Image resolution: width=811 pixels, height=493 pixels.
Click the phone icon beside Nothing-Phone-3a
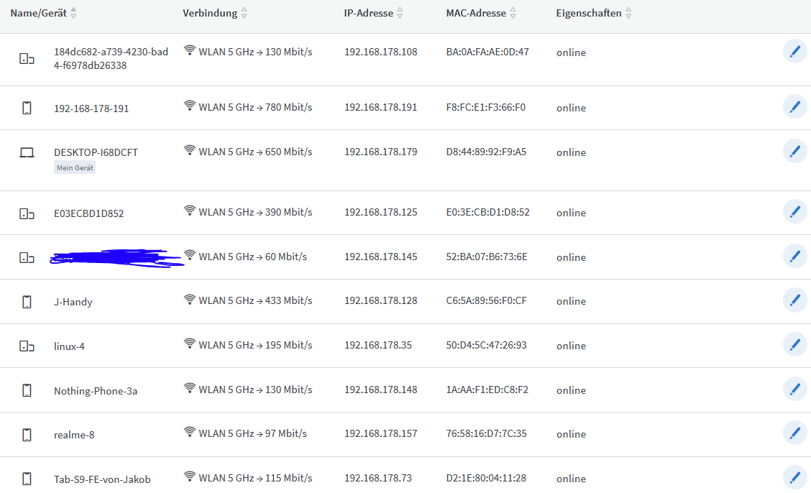pyautogui.click(x=27, y=391)
